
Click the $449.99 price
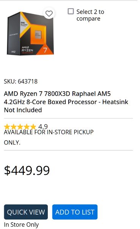point(27,170)
